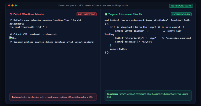Click the red close window dot
Image resolution: width=201 pixels, height=106 pixels.
tap(9, 6)
